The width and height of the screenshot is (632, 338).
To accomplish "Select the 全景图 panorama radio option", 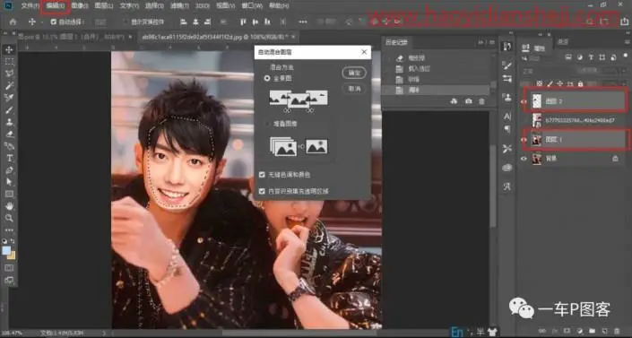I will tap(267, 78).
